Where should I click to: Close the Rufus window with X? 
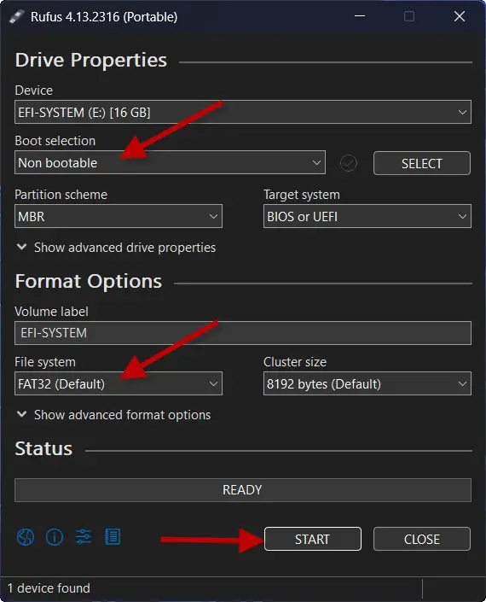point(460,16)
